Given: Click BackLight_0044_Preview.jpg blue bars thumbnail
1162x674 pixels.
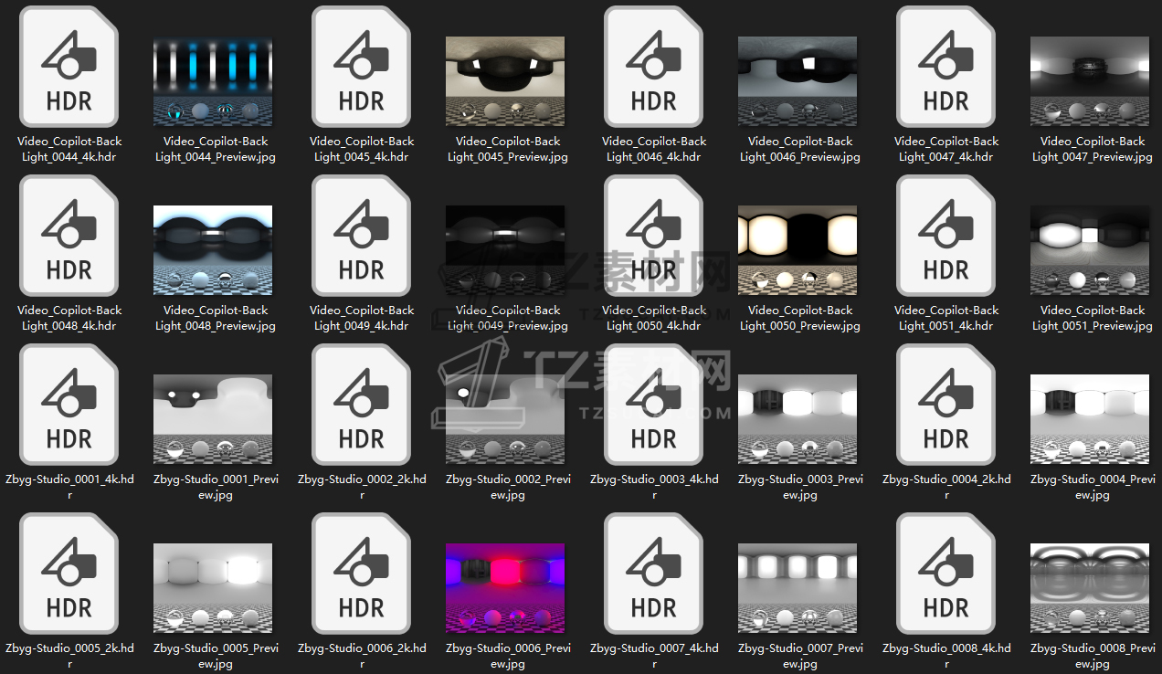Looking at the screenshot, I should click(x=213, y=81).
